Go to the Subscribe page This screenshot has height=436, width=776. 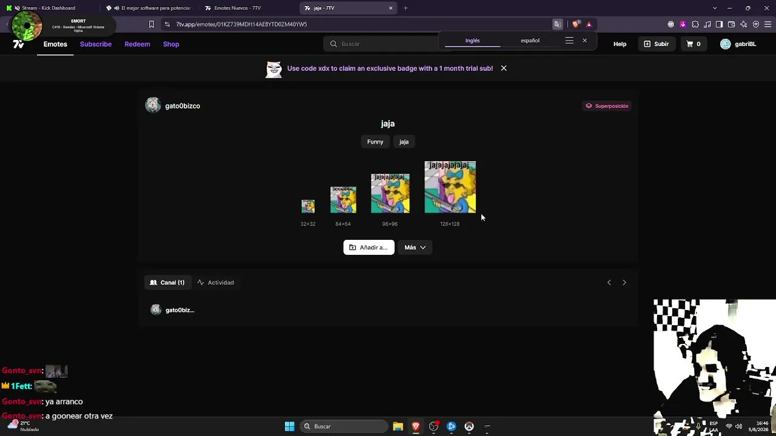96,44
